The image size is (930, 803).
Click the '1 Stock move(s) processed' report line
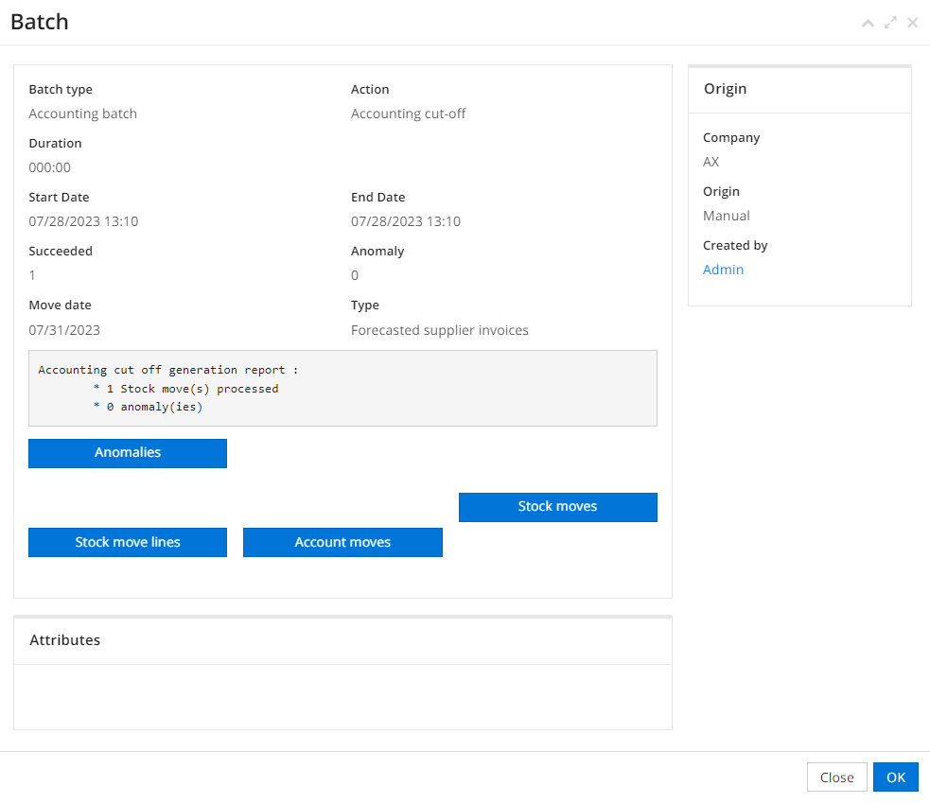(x=186, y=389)
